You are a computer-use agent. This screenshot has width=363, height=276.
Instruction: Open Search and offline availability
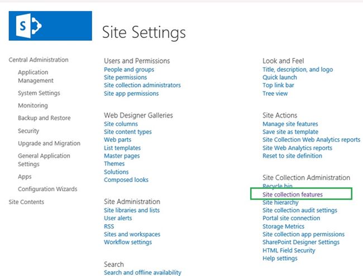[x=142, y=272]
